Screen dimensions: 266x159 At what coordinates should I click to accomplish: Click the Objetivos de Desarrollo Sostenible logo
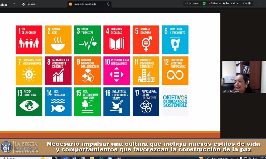[x=175, y=102]
